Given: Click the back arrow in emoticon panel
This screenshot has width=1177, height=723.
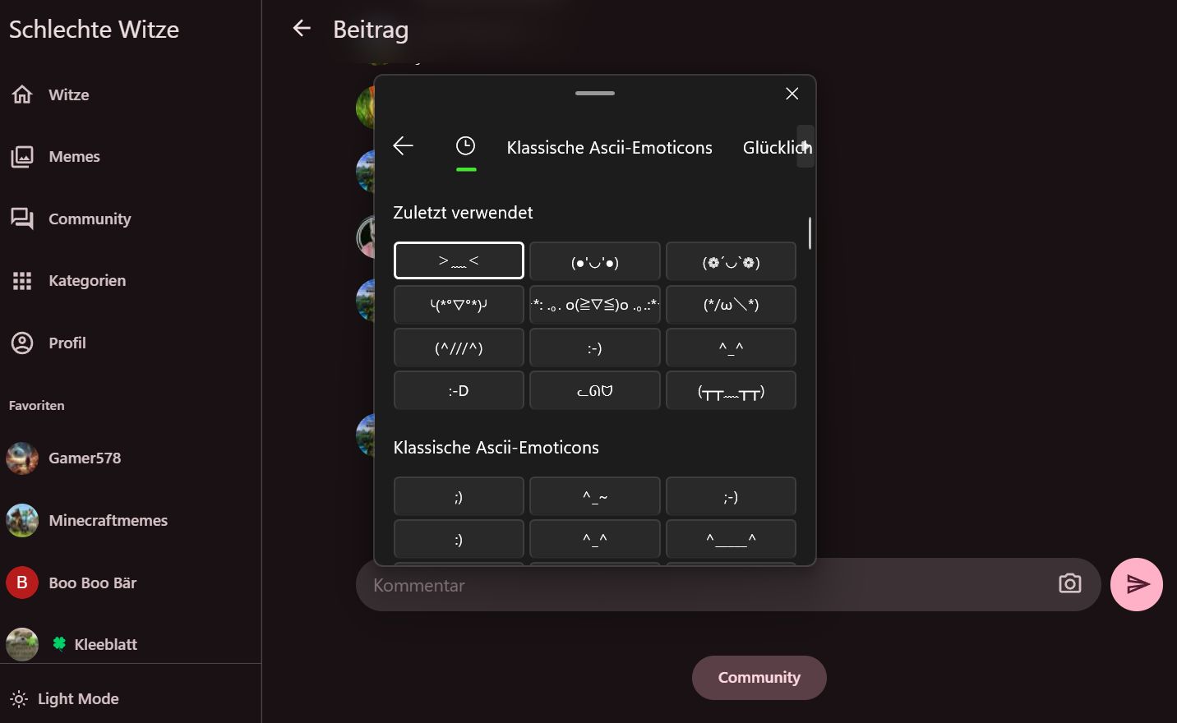Looking at the screenshot, I should click(403, 146).
